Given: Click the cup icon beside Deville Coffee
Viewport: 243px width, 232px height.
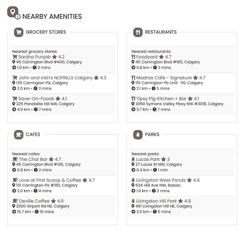Looking at the screenshot, I should coord(15,201).
